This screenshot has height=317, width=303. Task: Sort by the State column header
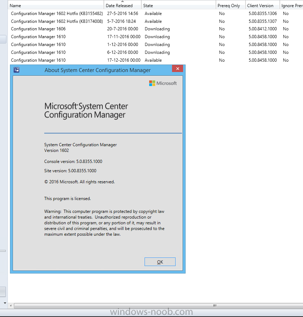179,6
